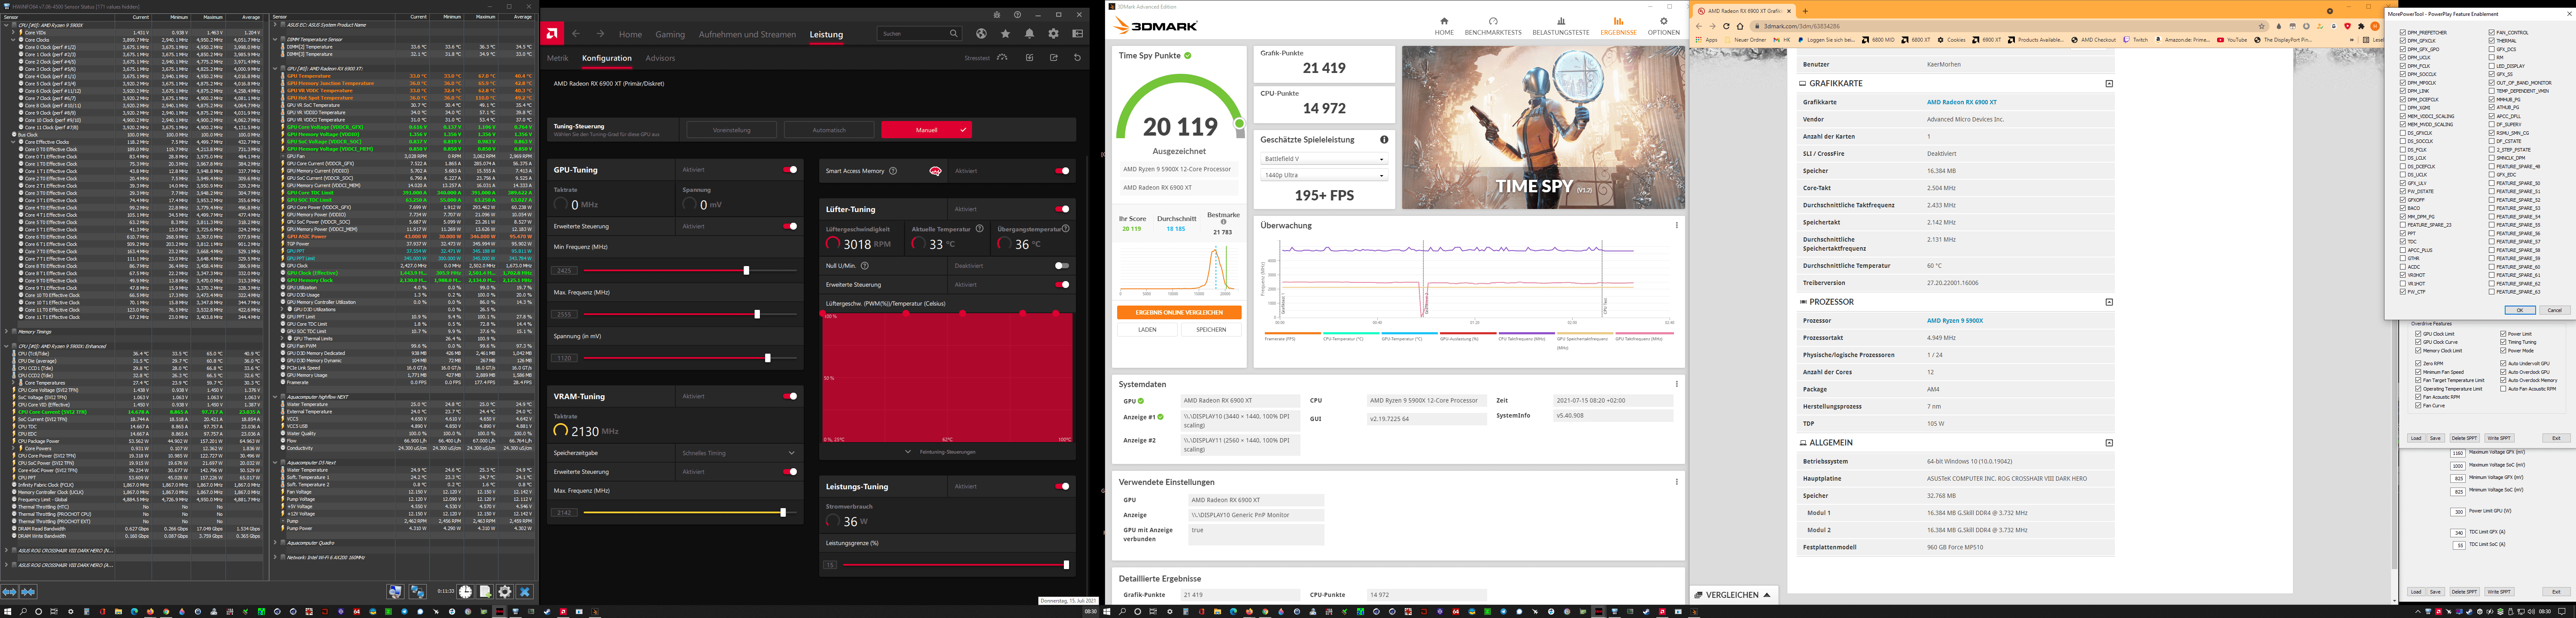Toggle GPU-Tuning Aktiviert switch
This screenshot has height=618, width=2576.
click(x=790, y=170)
